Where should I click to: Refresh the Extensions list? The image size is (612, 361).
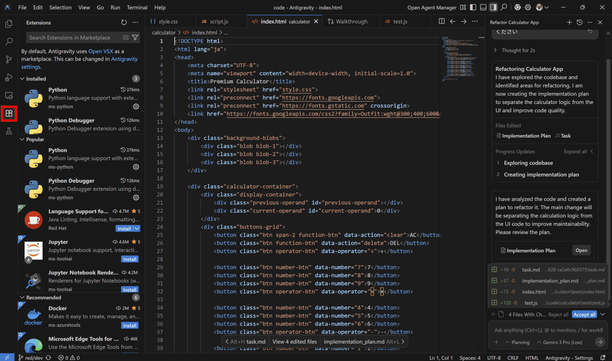pos(124,22)
